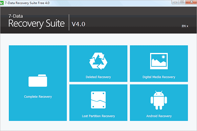Click the Recovery Suite header title
The width and height of the screenshot is (197, 131).
[36, 24]
